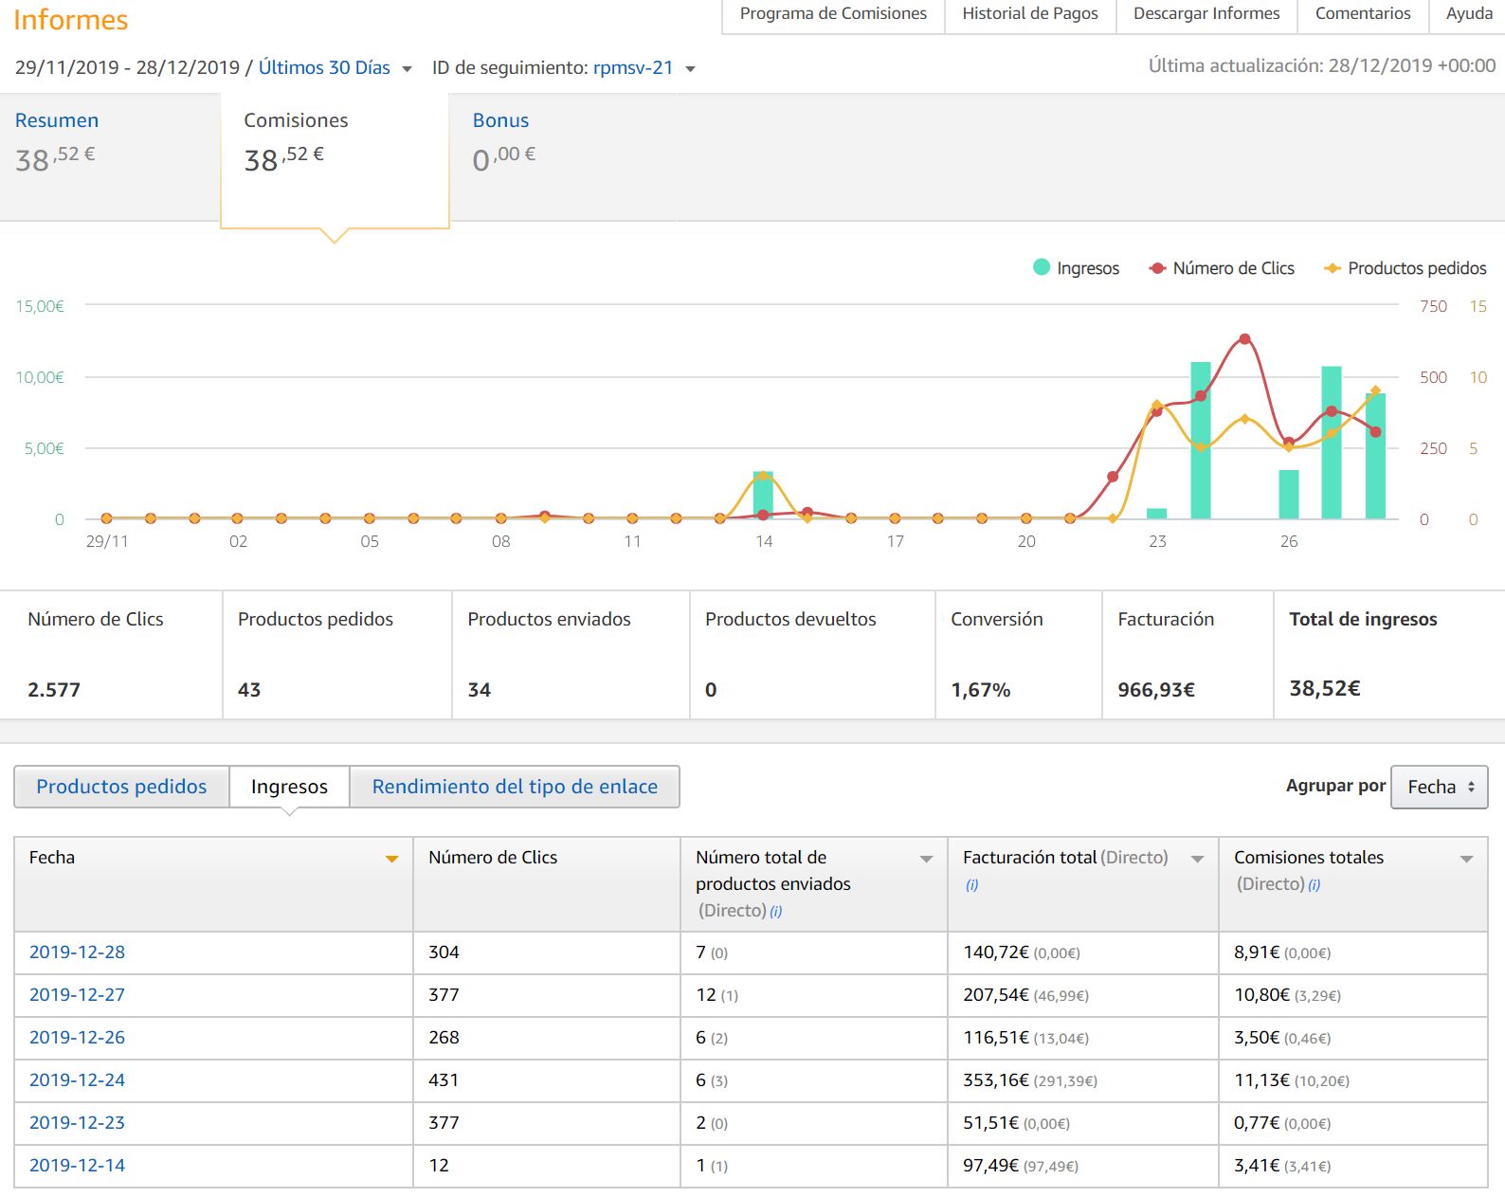Click the 207,54€ billing cell

coord(1083,995)
